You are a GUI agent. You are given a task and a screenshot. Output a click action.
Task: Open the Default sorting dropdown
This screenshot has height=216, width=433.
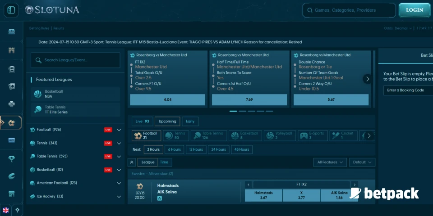click(x=362, y=162)
